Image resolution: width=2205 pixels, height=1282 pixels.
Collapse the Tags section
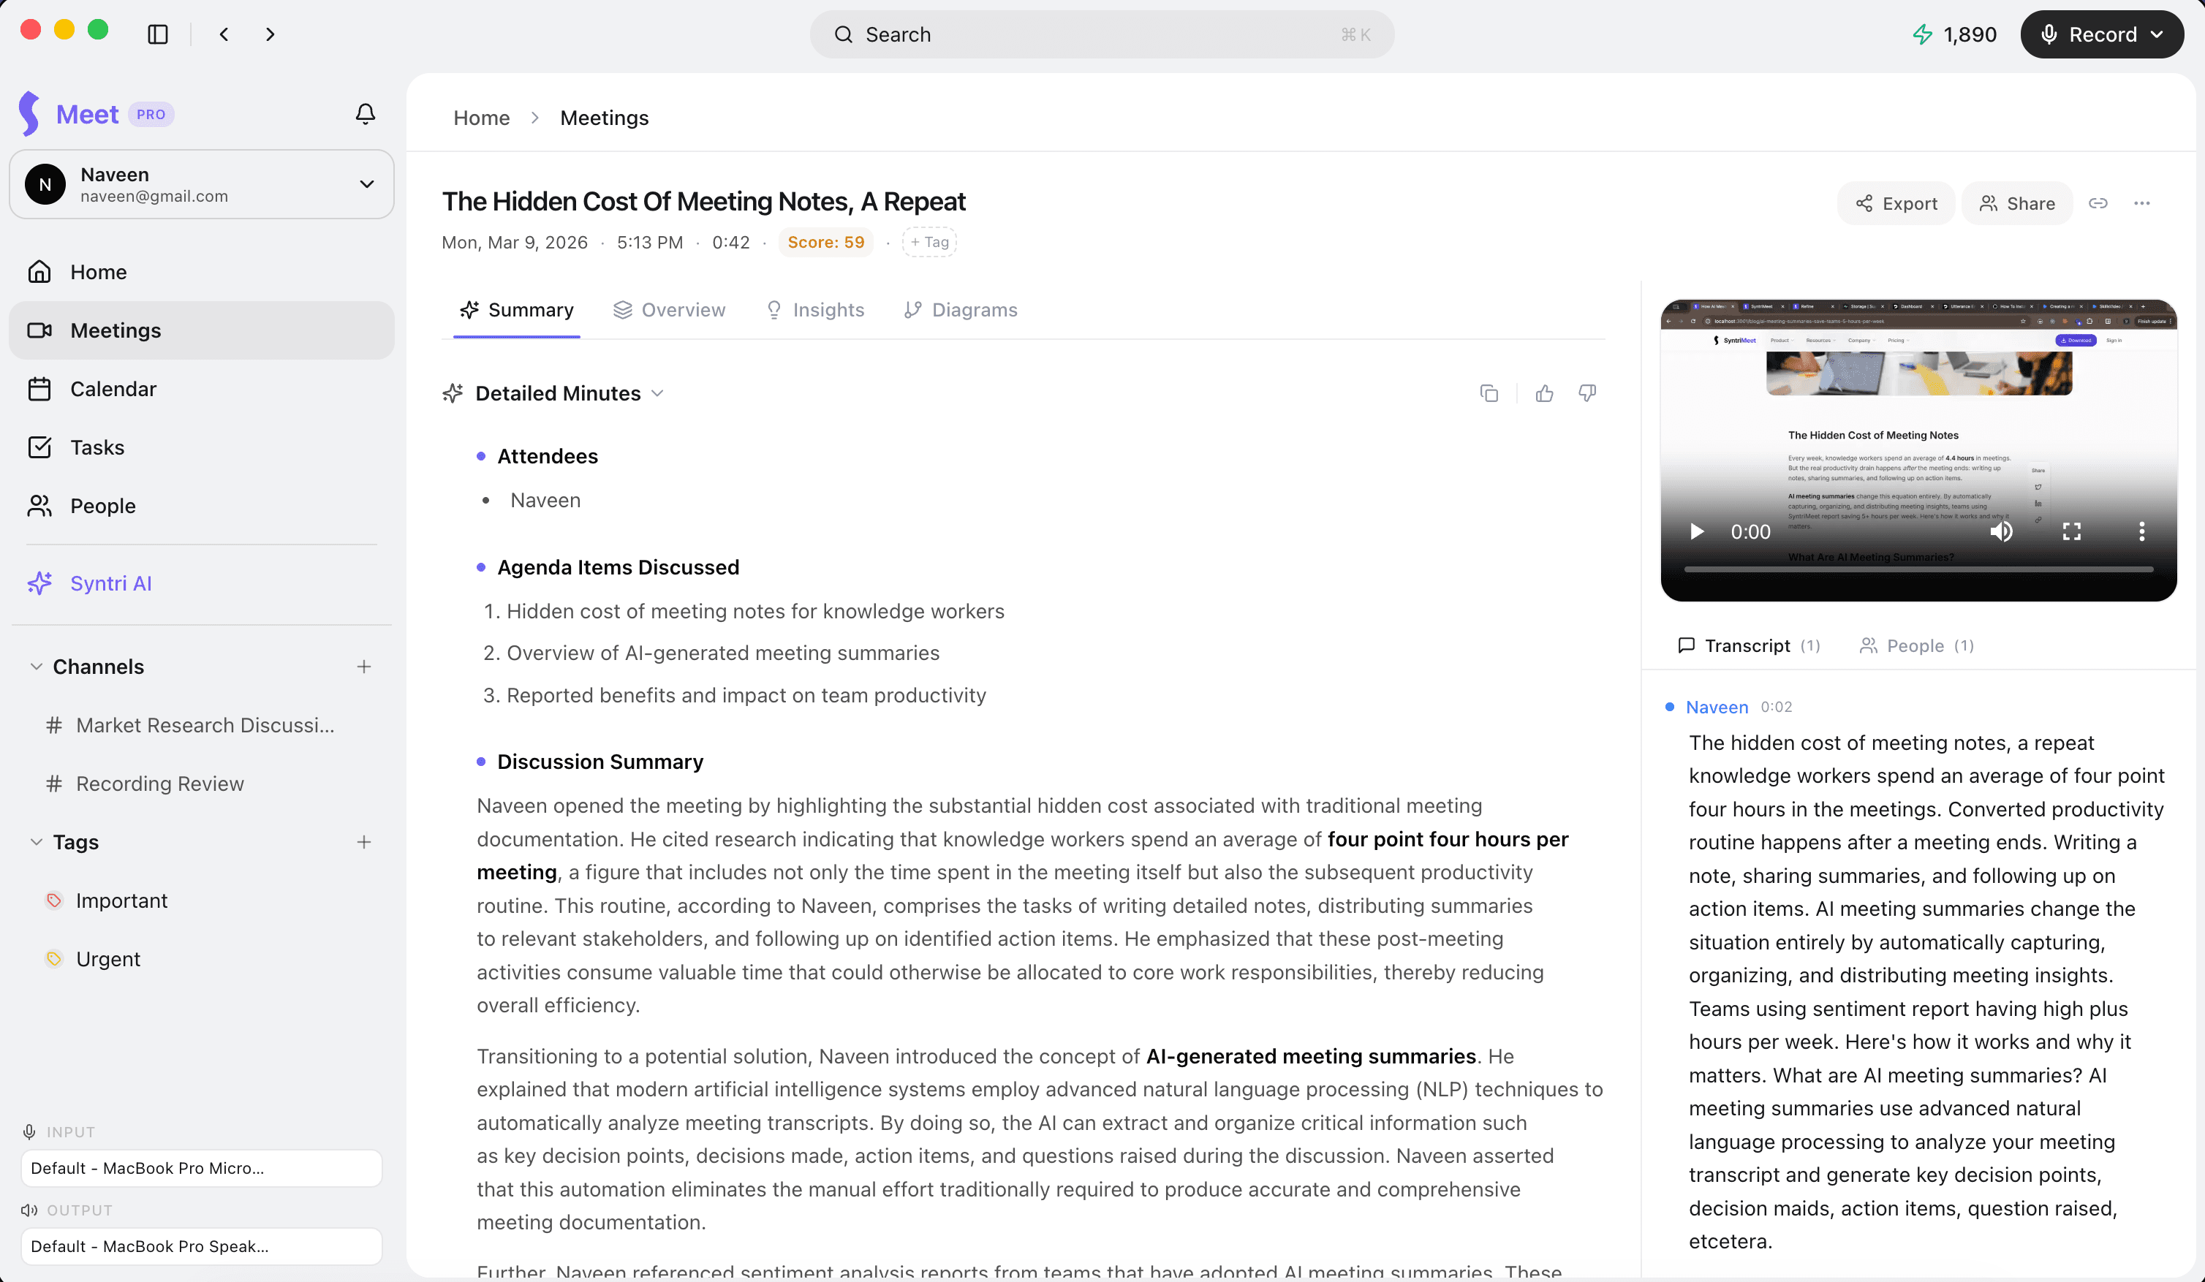coord(37,842)
